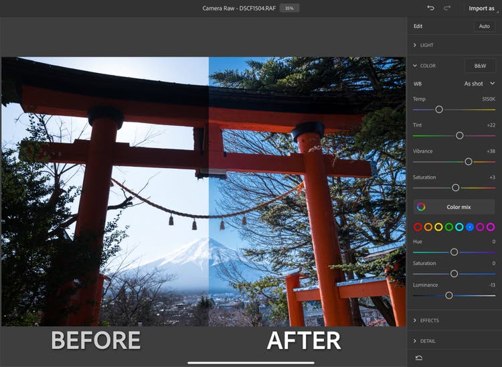The height and width of the screenshot is (367, 502).
Task: Click the Luminance slider handle
Action: (x=449, y=295)
